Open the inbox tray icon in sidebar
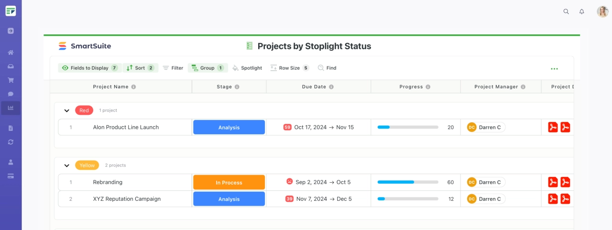612x230 pixels. [x=11, y=66]
